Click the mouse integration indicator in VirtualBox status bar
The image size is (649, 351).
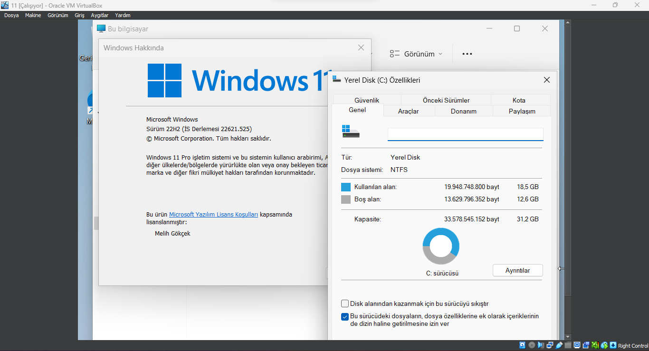(604, 345)
